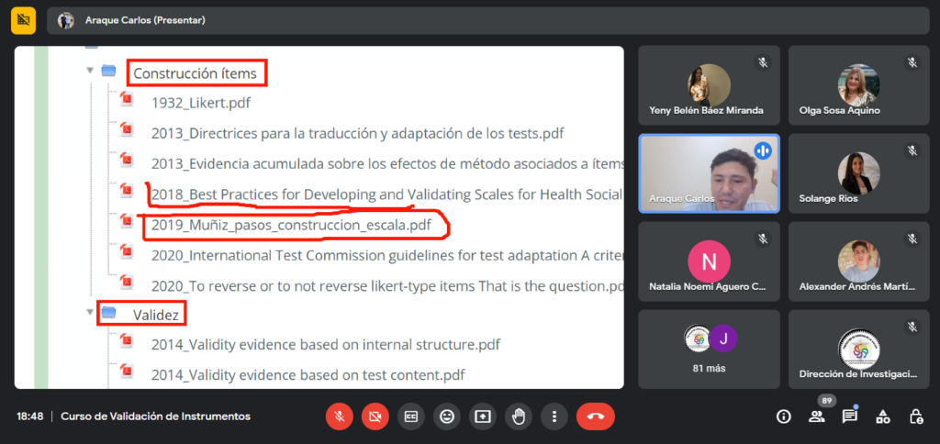Image resolution: width=940 pixels, height=444 pixels.
Task: Turn on the camera in the call controls
Action: click(375, 416)
